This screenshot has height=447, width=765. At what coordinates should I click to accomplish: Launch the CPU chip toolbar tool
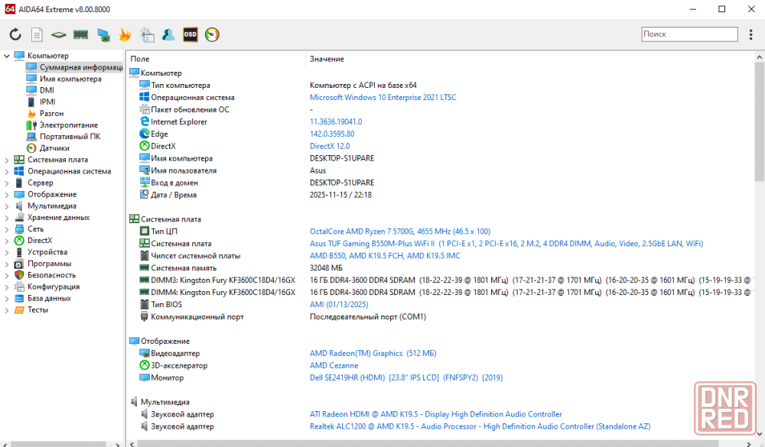tap(58, 34)
